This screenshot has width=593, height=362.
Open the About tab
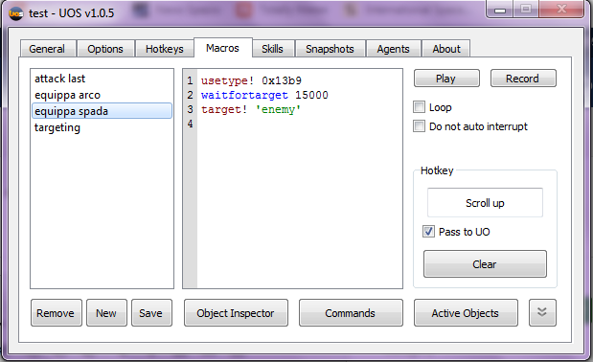coord(446,49)
